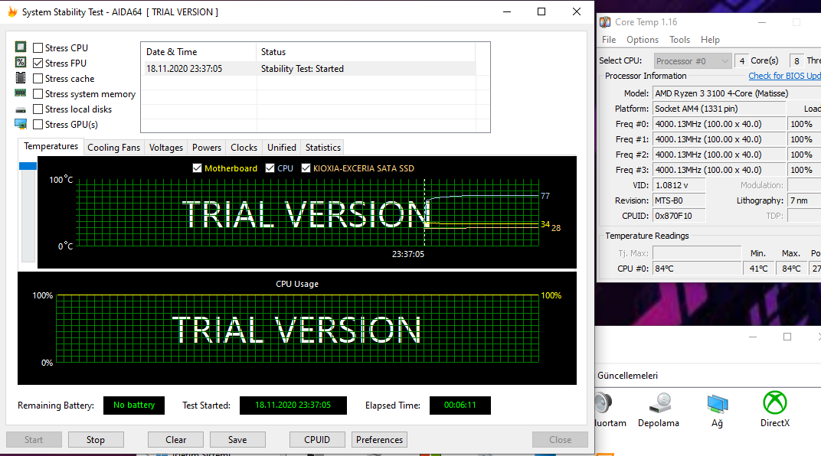The height and width of the screenshot is (456, 821).
Task: Click the Stop button
Action: pos(96,440)
